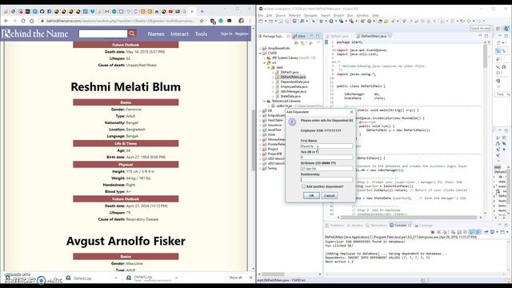Open the Run button dropdown arrow
This screenshot has height=288, width=512.
pos(335,22)
